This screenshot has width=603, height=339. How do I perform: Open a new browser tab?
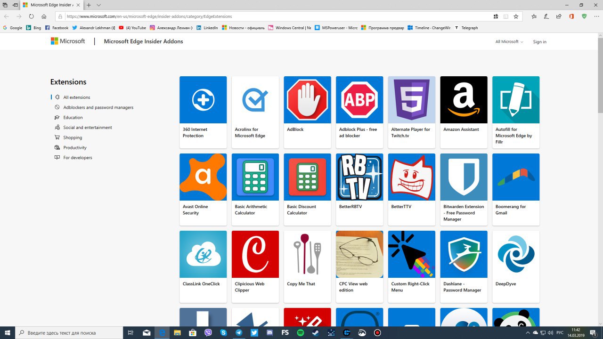coord(89,5)
